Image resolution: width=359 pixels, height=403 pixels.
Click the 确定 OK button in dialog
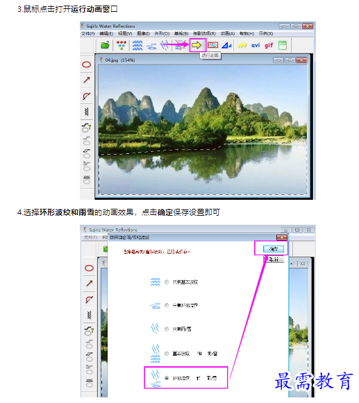[274, 249]
